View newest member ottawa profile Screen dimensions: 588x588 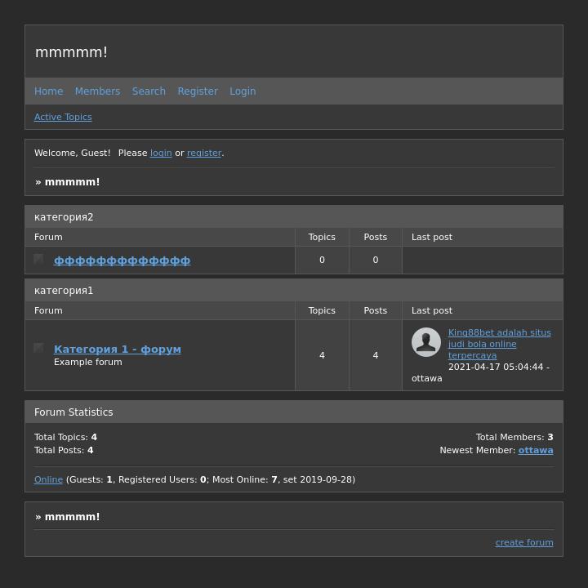[x=535, y=450]
